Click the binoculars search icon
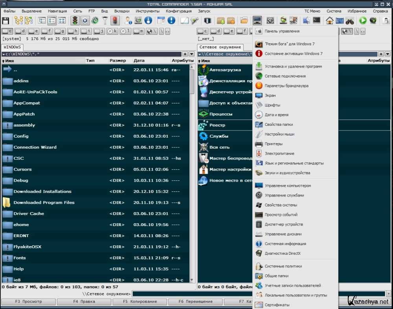 (349, 20)
